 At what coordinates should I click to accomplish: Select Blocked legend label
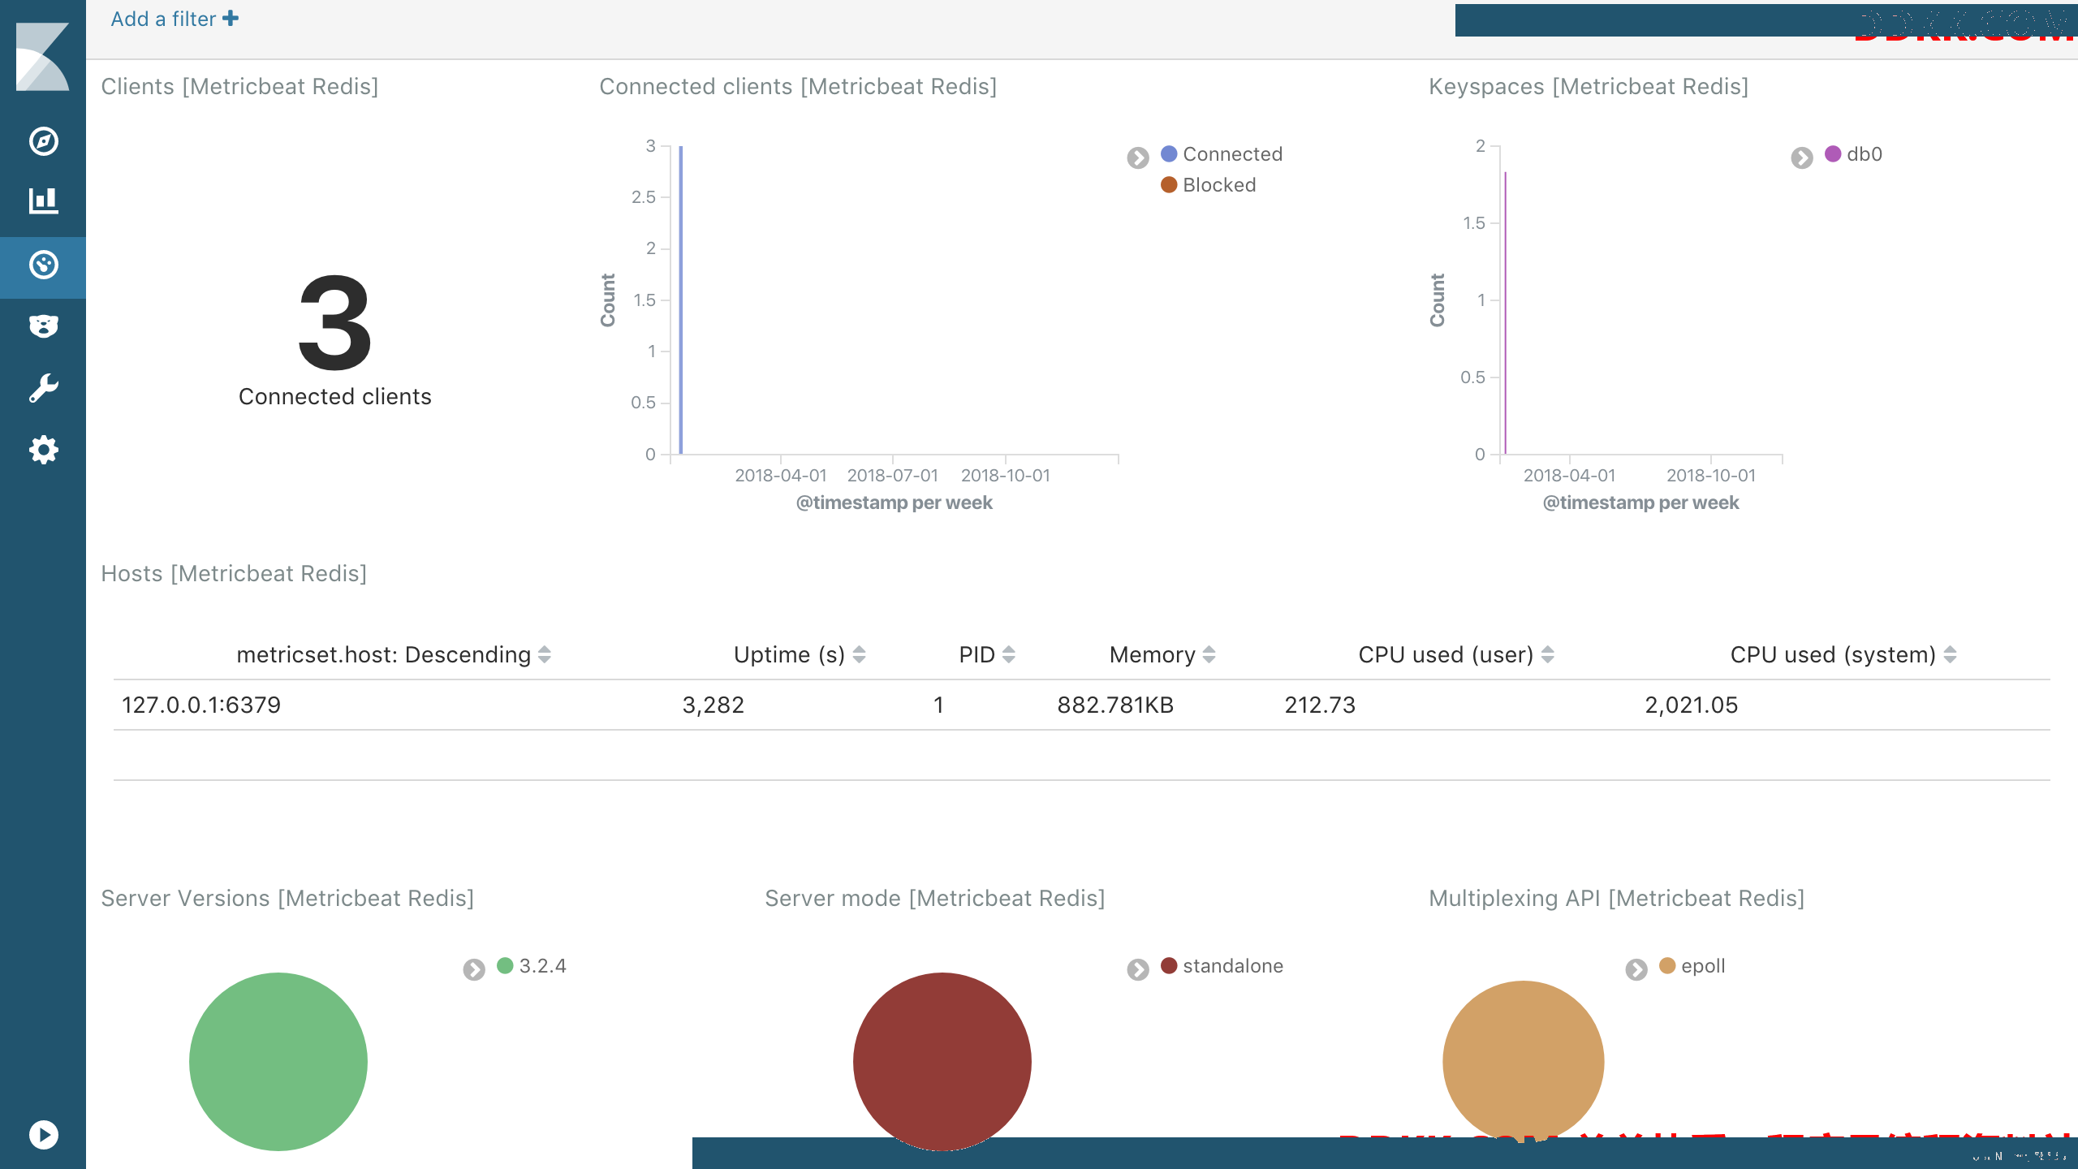pos(1219,185)
